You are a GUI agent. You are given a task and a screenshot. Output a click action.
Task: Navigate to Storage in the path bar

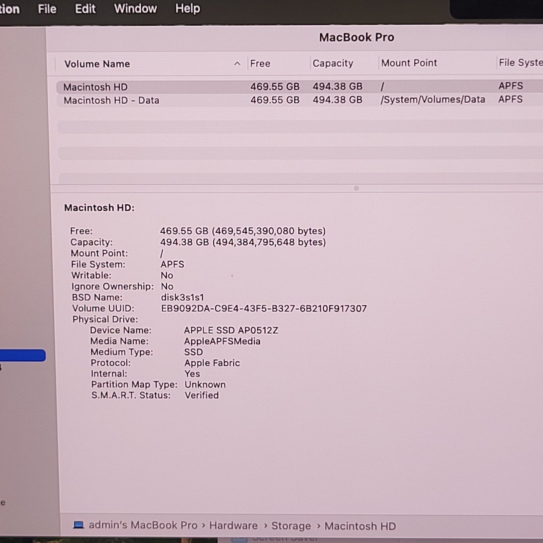point(291,526)
